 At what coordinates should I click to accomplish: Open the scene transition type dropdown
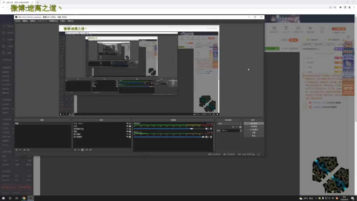pos(229,124)
